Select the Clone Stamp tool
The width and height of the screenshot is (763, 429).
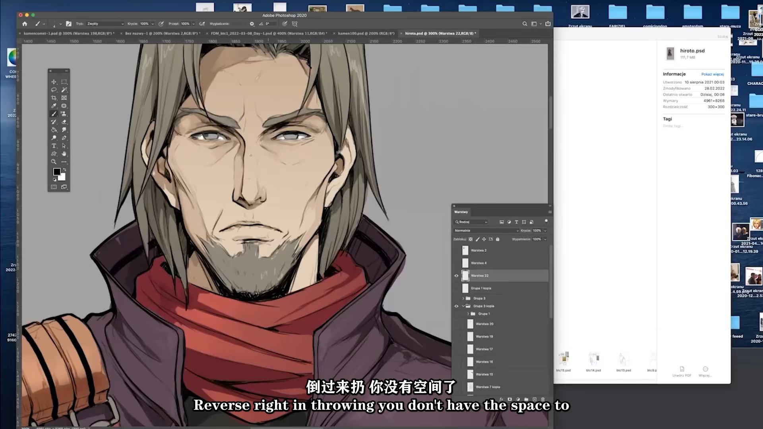tap(64, 114)
